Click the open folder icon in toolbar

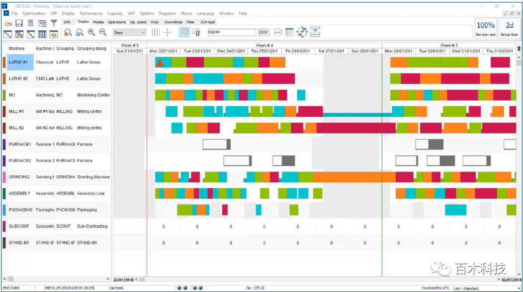[7, 23]
